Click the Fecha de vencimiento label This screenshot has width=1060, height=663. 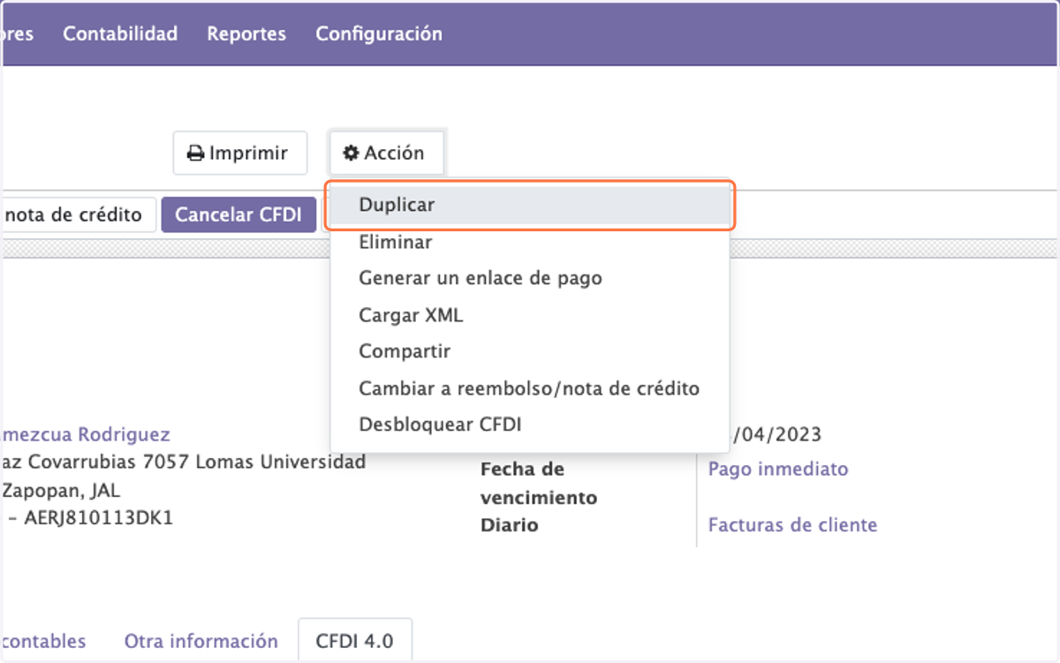(539, 483)
